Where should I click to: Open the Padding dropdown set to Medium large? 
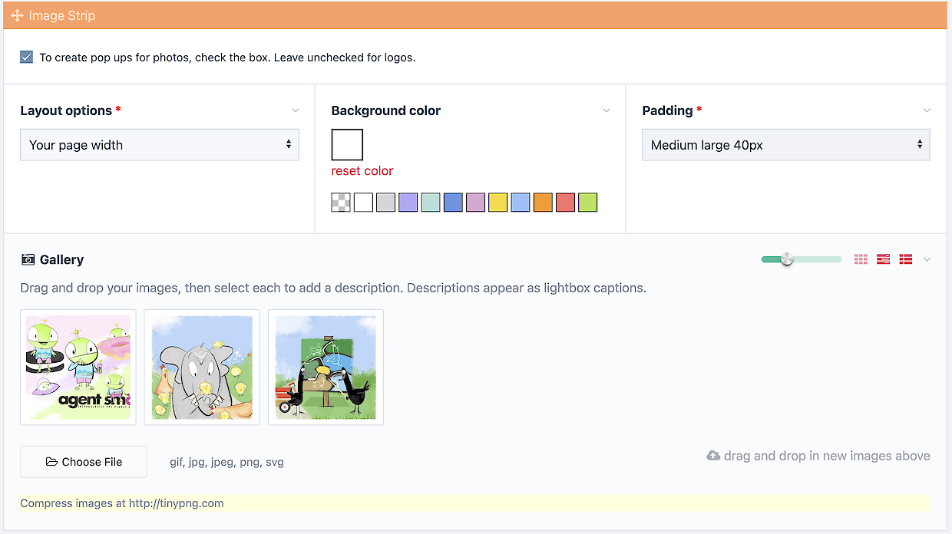tap(785, 145)
